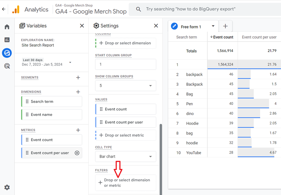Click the Settings panel scrollbar
This screenshot has width=281, height=195.
point(161,159)
